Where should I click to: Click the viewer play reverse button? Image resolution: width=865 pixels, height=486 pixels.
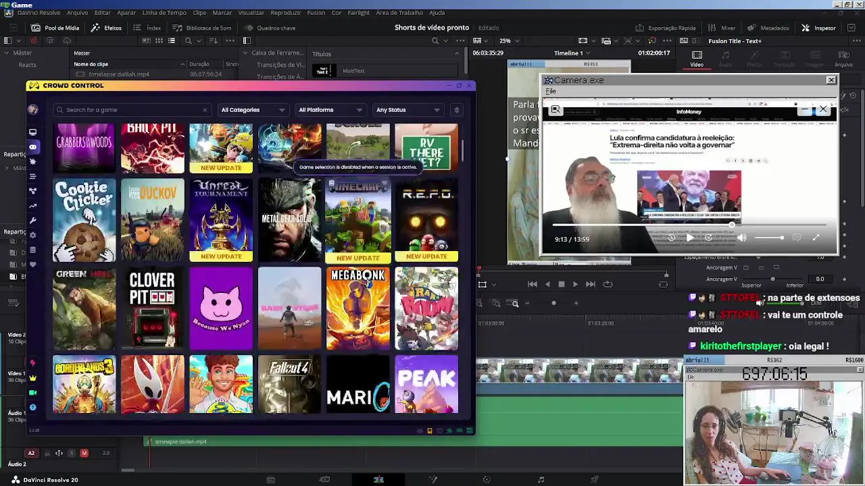tap(547, 284)
